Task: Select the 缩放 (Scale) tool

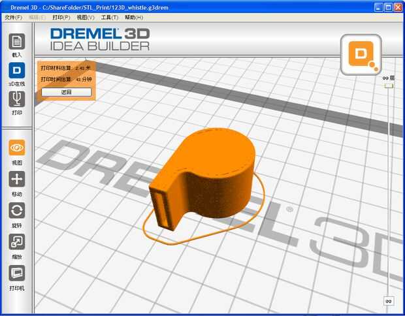Action: (x=17, y=242)
